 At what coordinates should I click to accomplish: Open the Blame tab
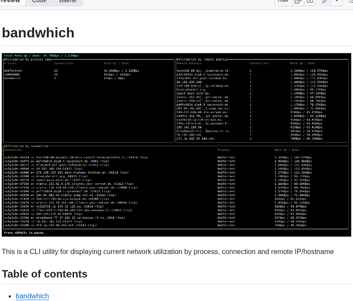tap(68, 2)
